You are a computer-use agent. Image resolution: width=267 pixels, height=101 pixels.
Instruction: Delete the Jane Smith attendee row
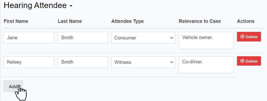coord(249,37)
